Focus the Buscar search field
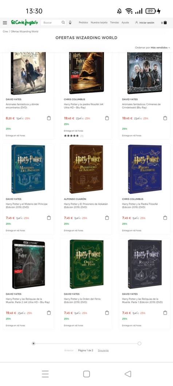173x386 pixels. click(x=51, y=23)
